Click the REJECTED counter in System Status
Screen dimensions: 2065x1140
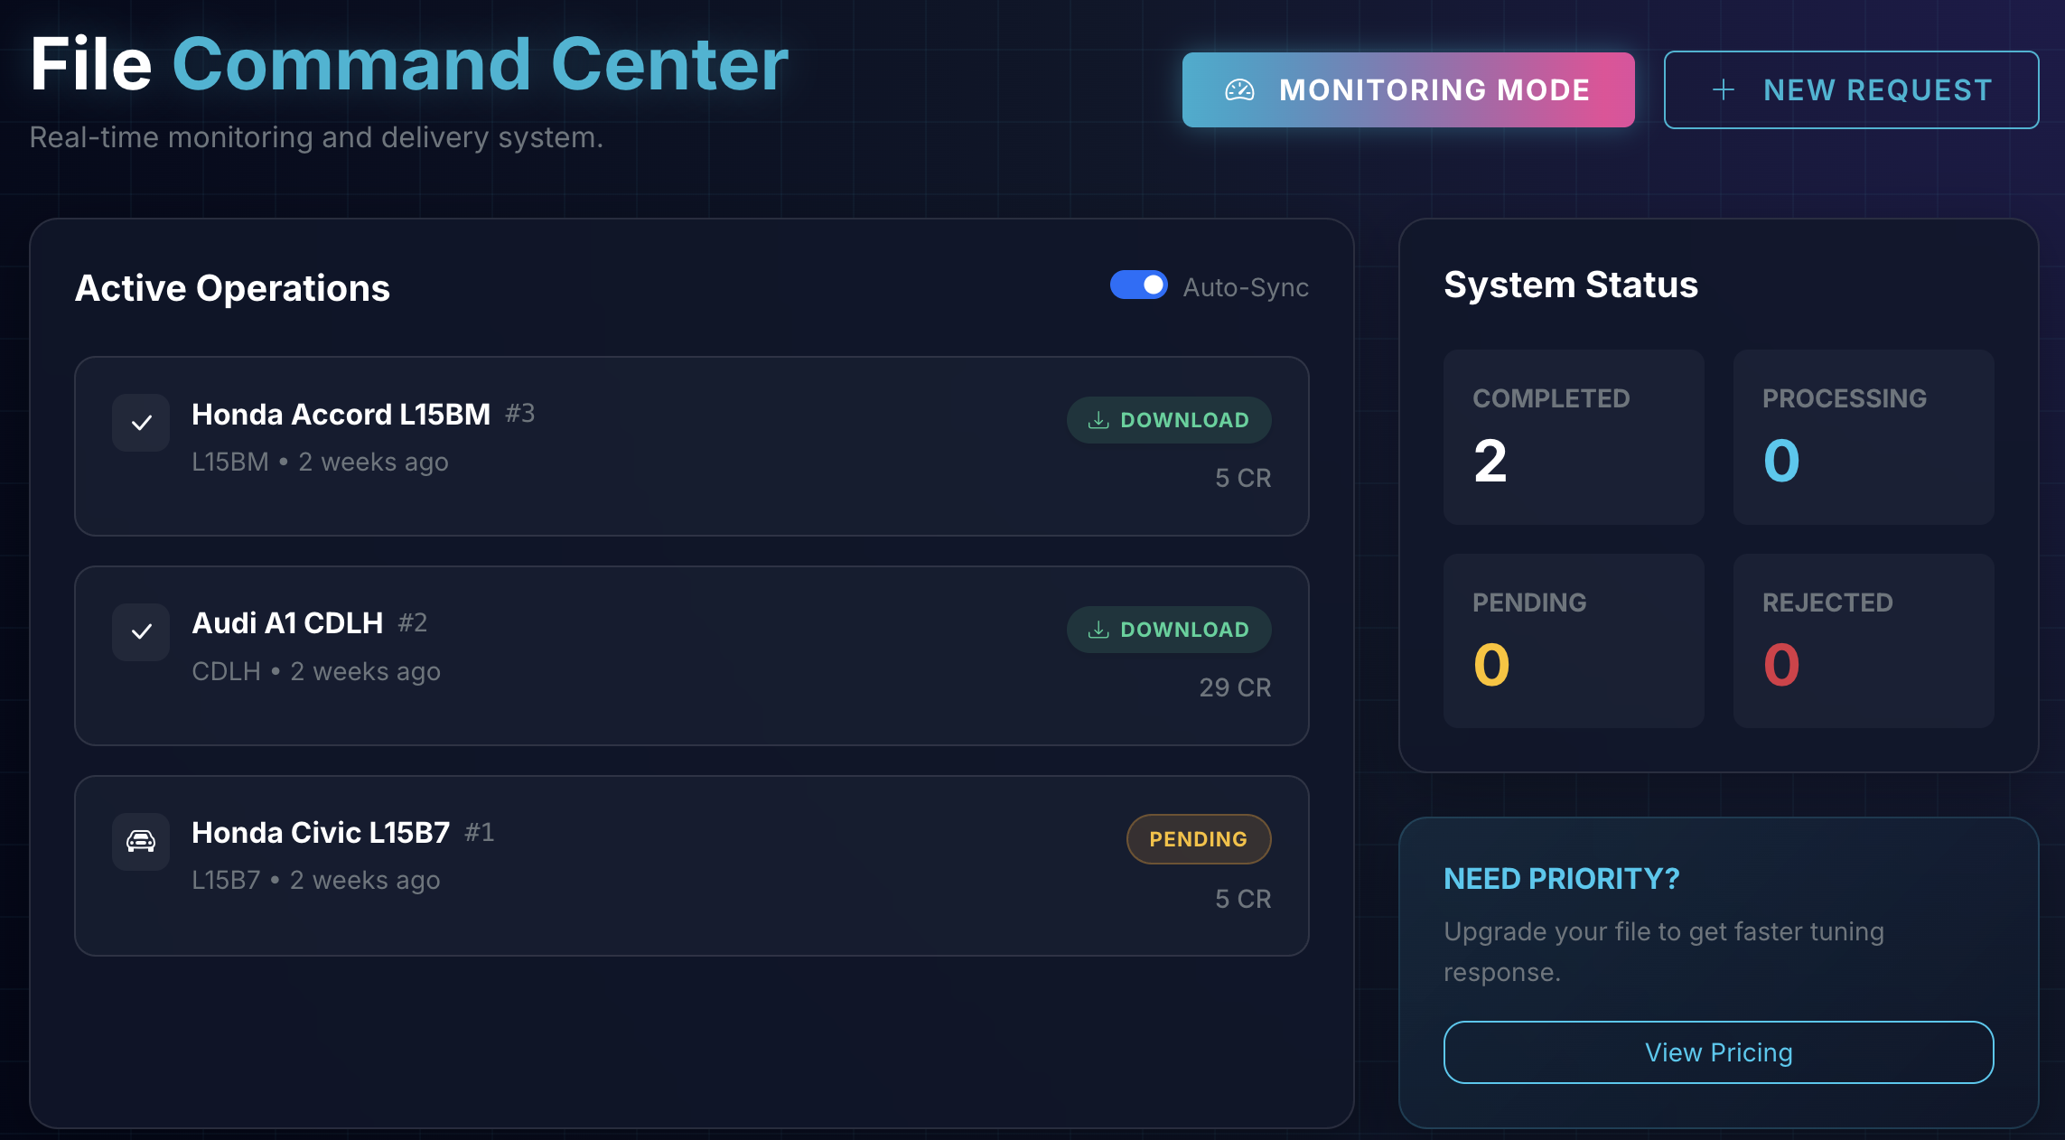pos(1864,640)
